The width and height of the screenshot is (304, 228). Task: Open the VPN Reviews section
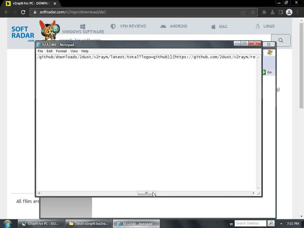click(x=128, y=26)
